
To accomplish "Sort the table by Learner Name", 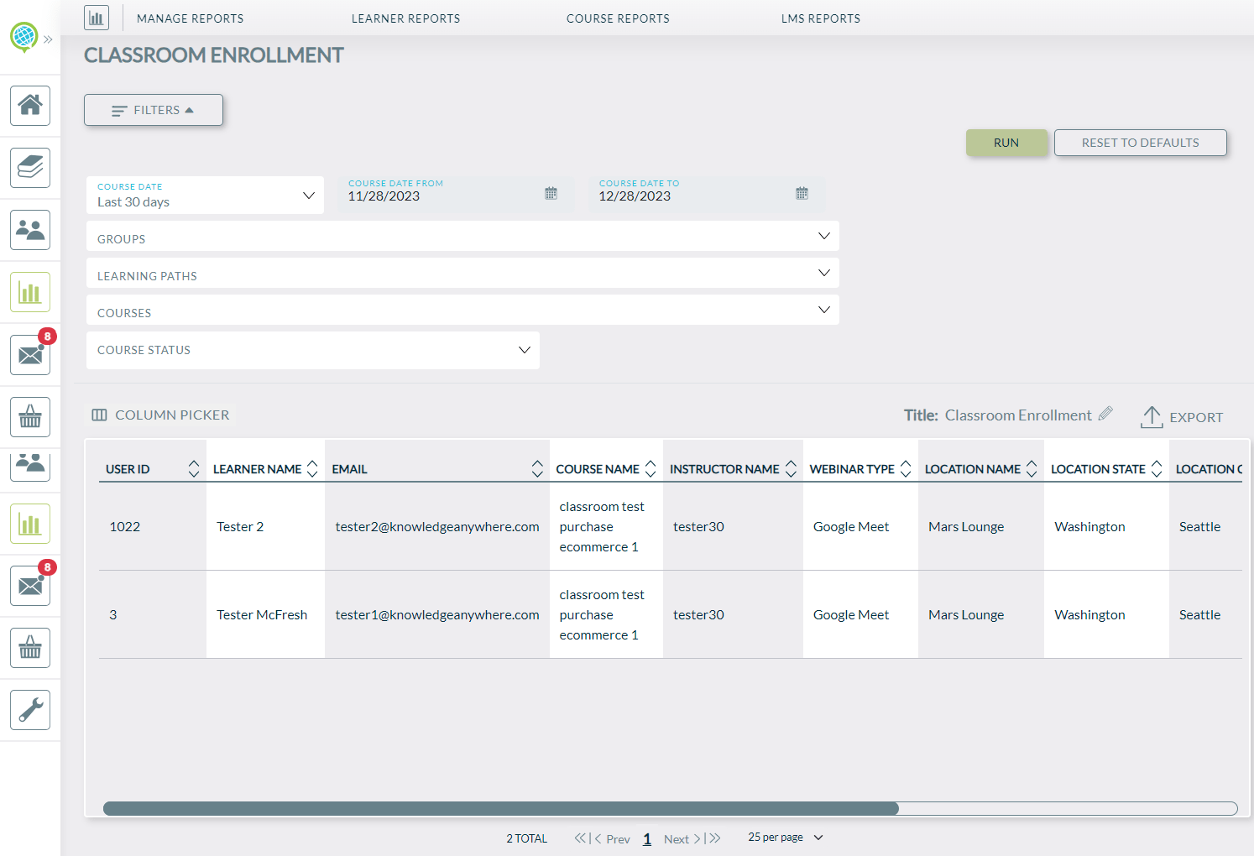I will [x=312, y=468].
